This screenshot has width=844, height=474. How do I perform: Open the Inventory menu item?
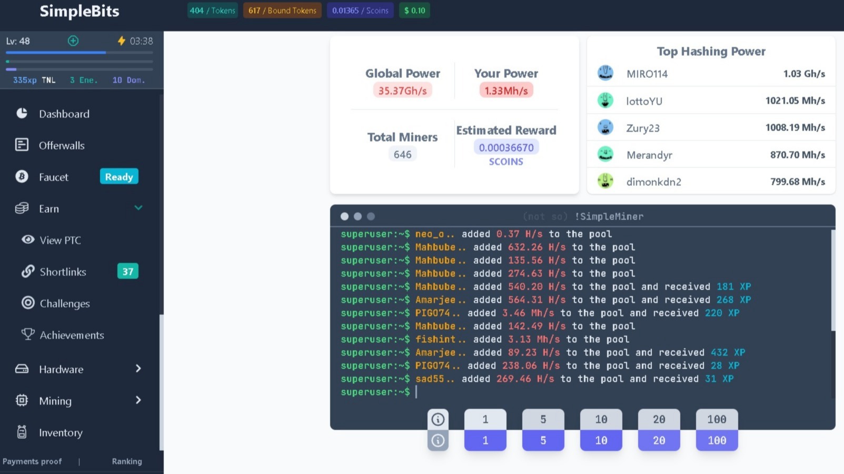[x=61, y=432]
